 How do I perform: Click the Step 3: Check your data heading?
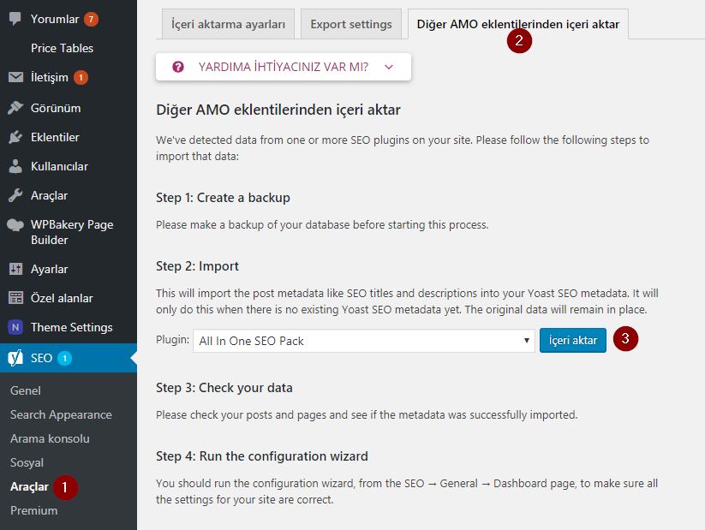(x=224, y=388)
